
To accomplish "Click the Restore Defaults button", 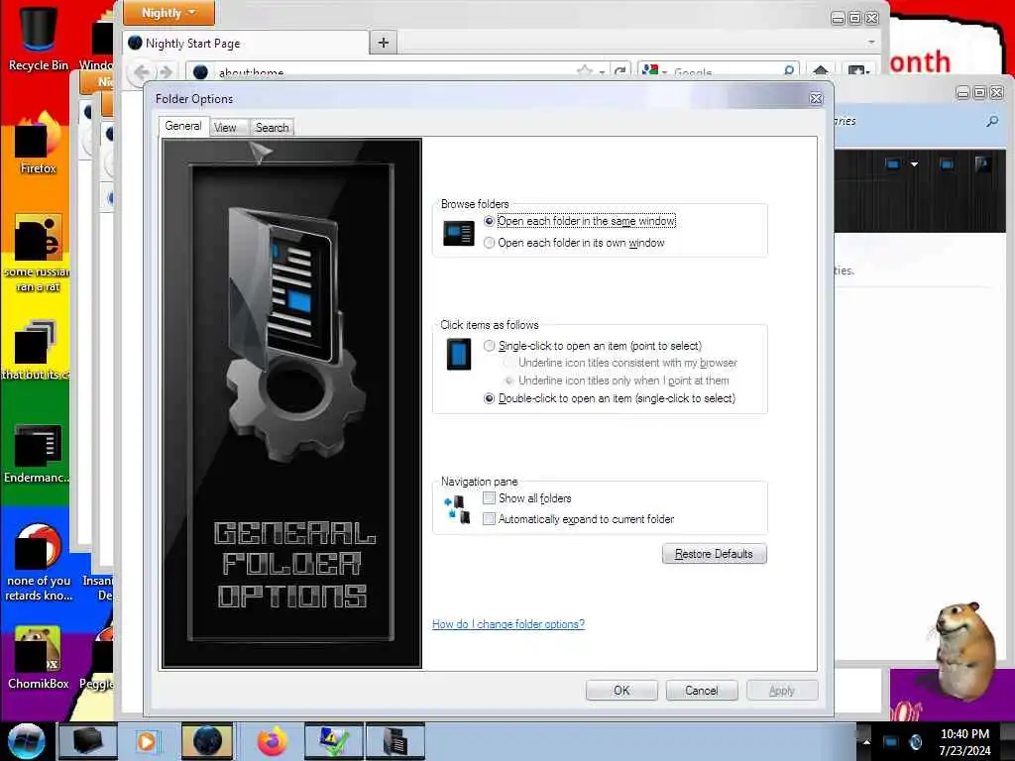I will coord(714,554).
